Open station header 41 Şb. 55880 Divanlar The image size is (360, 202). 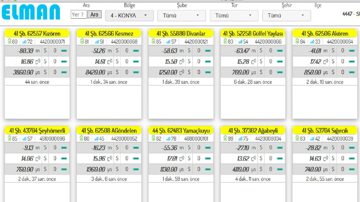[181, 34]
